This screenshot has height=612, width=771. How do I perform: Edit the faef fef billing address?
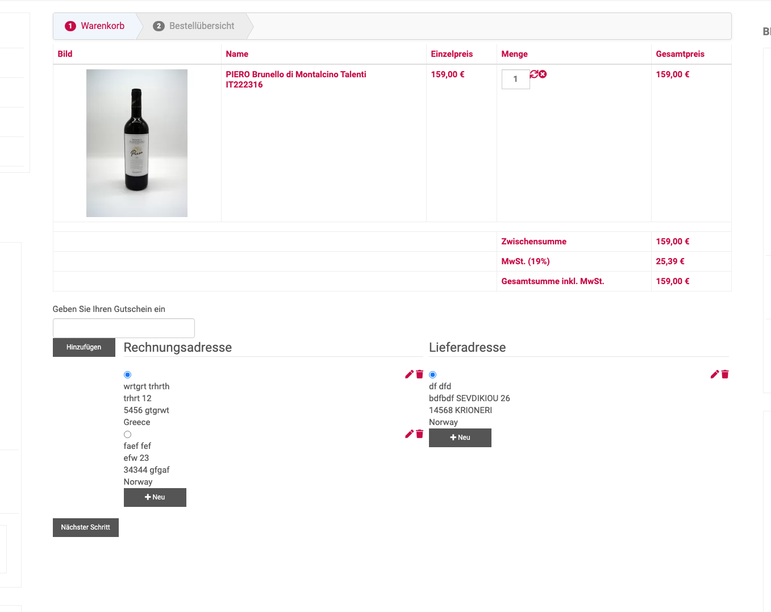coord(409,434)
